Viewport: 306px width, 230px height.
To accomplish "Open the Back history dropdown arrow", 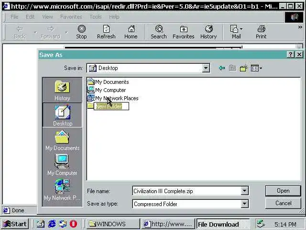I will point(35,32).
